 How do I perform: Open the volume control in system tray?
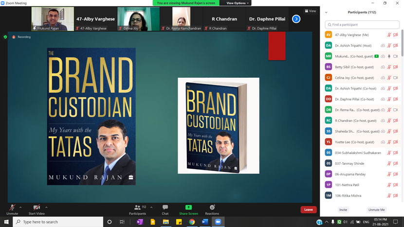[x=345, y=222]
